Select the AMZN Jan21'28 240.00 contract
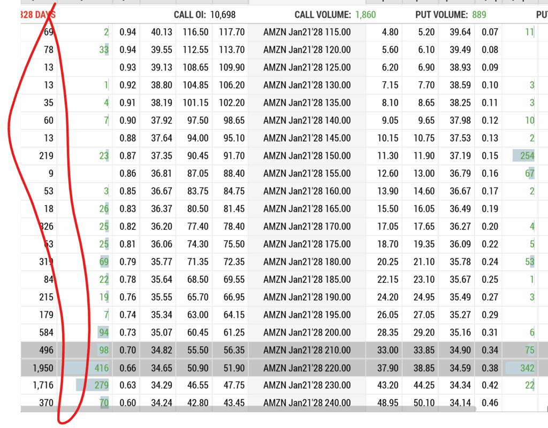The width and height of the screenshot is (548, 428). [x=307, y=403]
